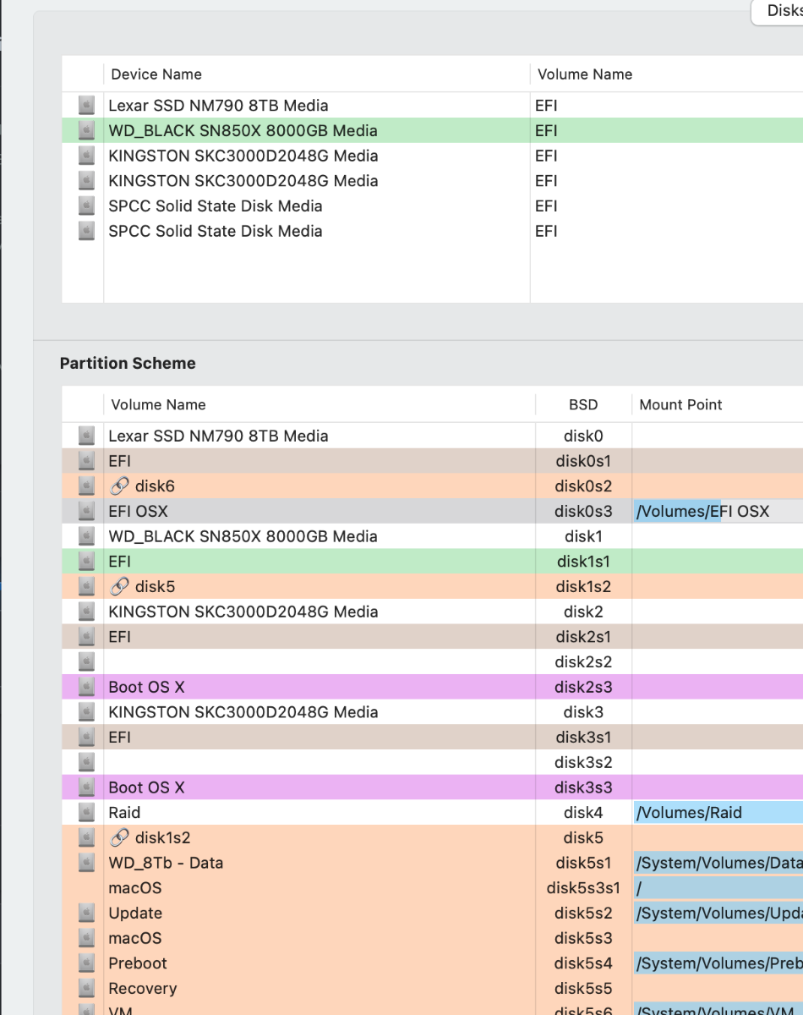Open the /System/Volumes/Data mount point link
The image size is (803, 1015).
pyautogui.click(x=718, y=863)
